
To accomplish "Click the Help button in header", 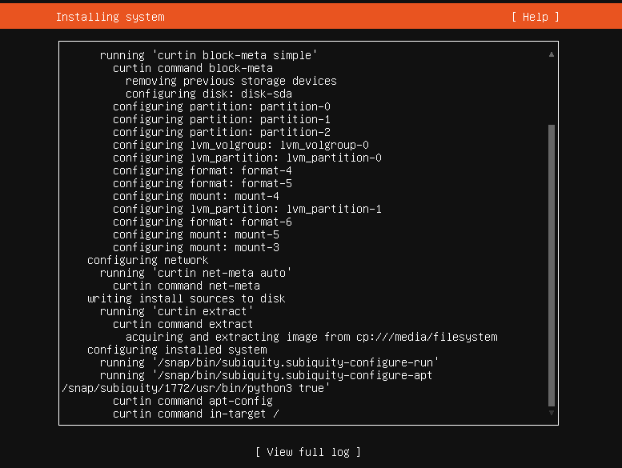I will 535,17.
